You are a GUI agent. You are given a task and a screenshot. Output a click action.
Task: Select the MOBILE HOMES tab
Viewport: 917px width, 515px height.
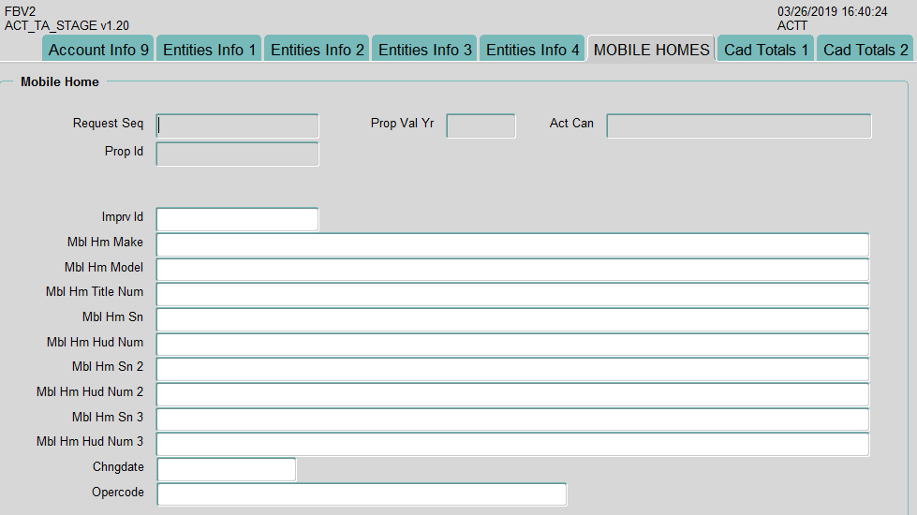(651, 50)
